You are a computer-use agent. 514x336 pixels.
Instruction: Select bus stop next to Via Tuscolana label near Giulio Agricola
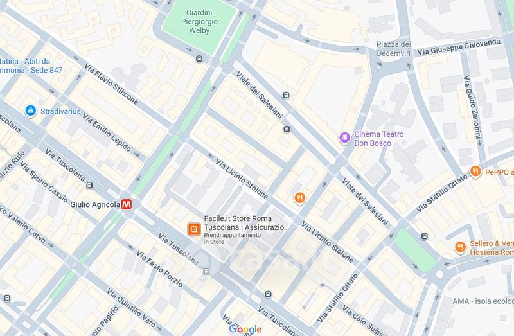coord(89,186)
